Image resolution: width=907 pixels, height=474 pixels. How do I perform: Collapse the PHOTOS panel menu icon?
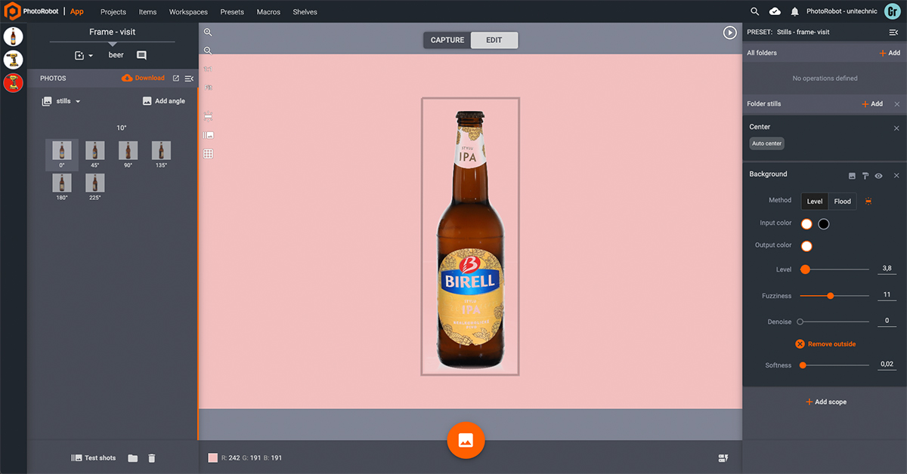click(x=189, y=78)
